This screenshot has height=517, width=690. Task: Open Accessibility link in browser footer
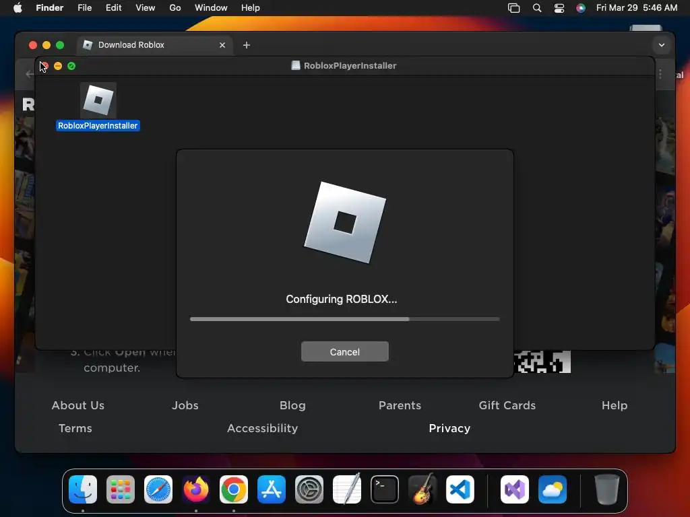[x=262, y=428]
